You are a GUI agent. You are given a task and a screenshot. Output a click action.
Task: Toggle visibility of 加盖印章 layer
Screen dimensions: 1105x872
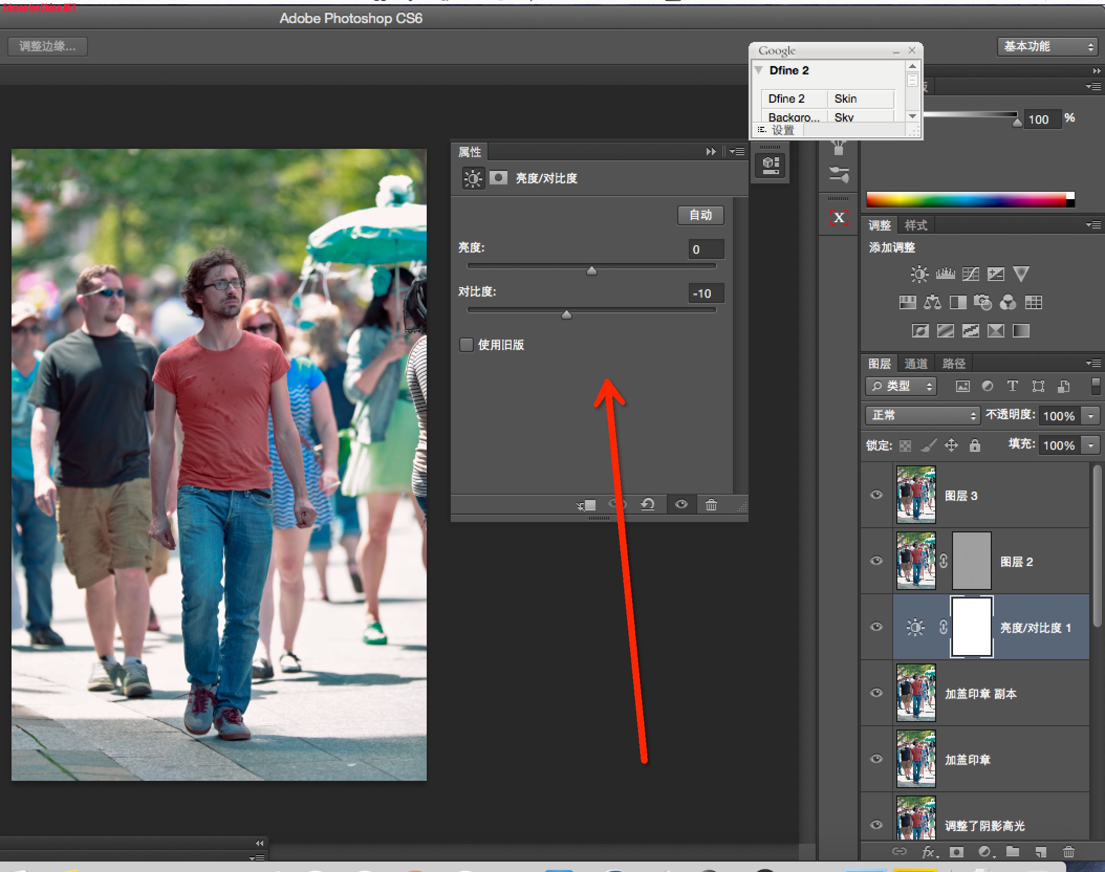point(876,759)
